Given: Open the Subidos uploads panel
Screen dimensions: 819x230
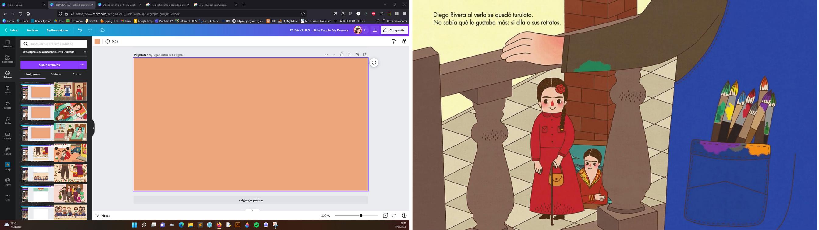Looking at the screenshot, I should coord(8,75).
